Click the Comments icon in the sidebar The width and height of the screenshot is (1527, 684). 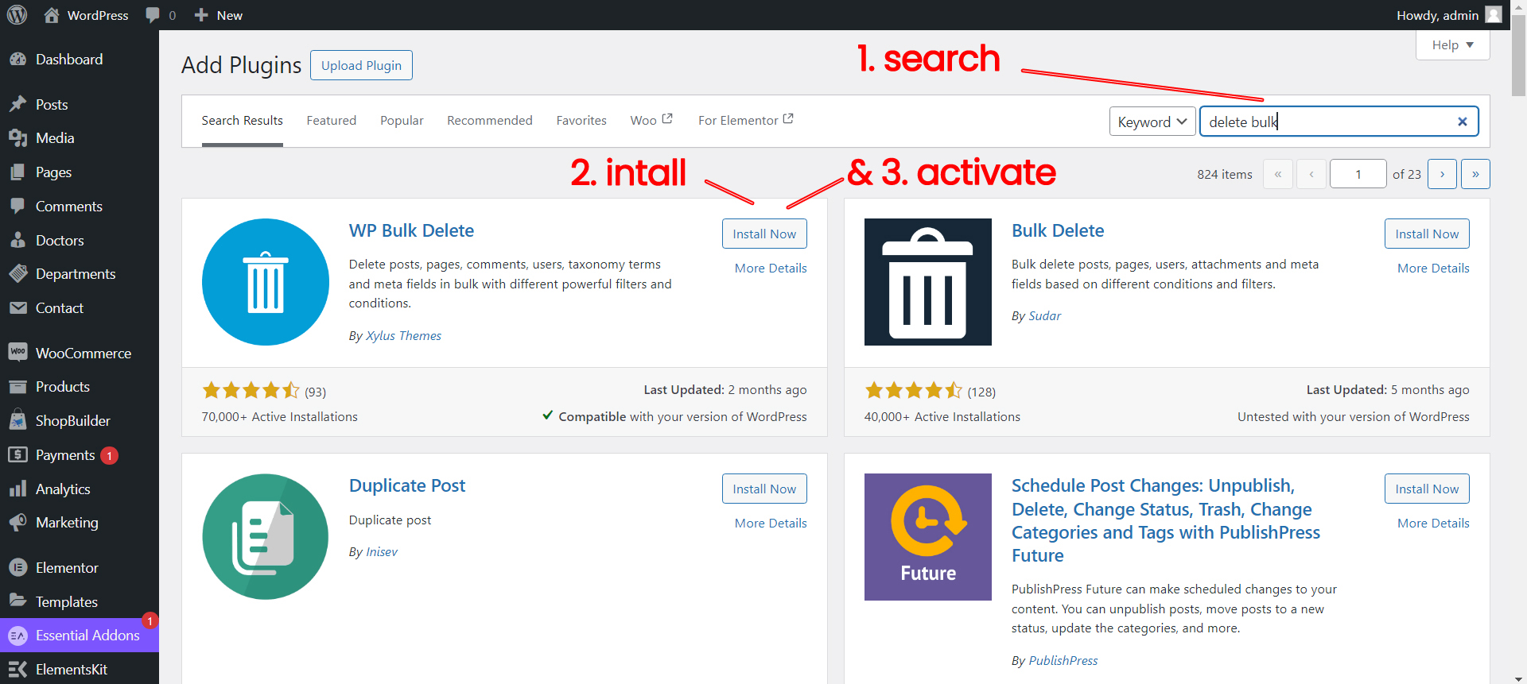click(17, 207)
